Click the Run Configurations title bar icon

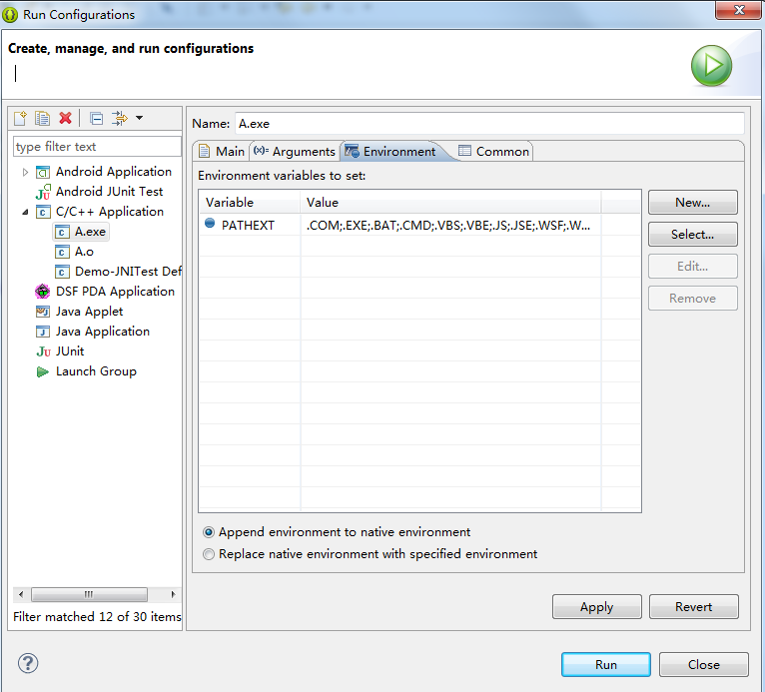point(10,15)
